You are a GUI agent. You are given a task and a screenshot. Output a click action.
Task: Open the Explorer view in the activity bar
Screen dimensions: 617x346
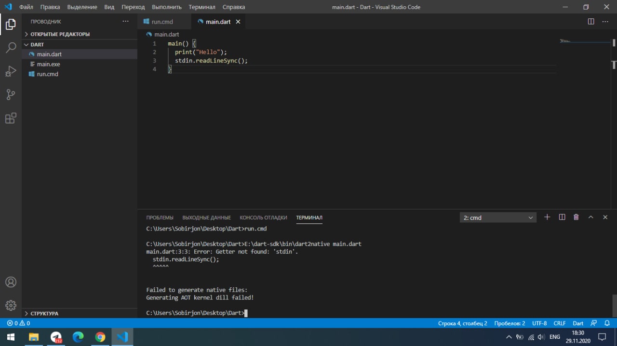click(11, 24)
